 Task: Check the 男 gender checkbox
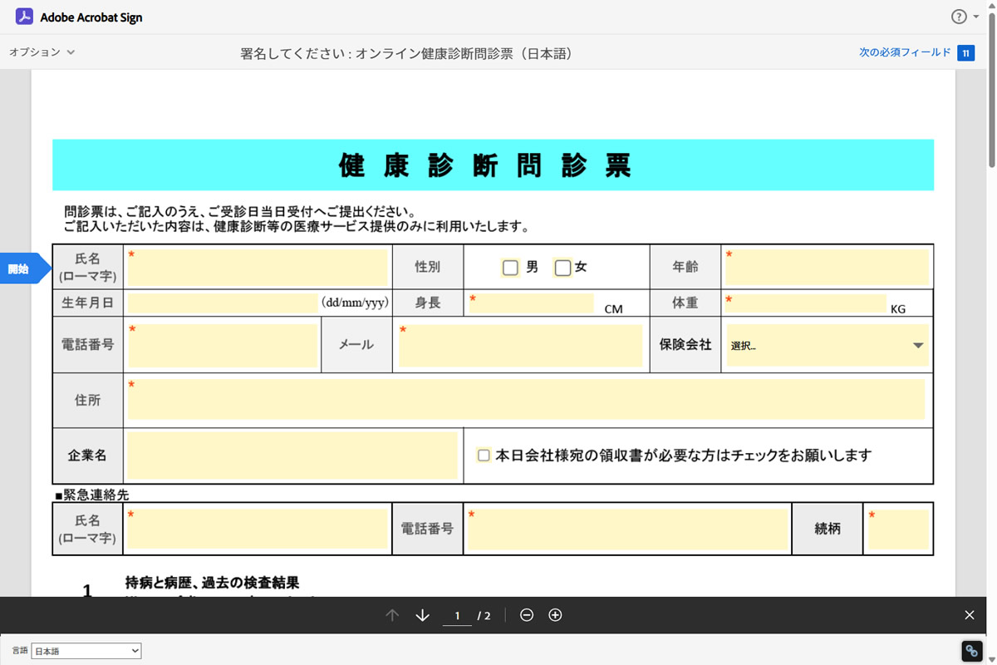tap(510, 268)
